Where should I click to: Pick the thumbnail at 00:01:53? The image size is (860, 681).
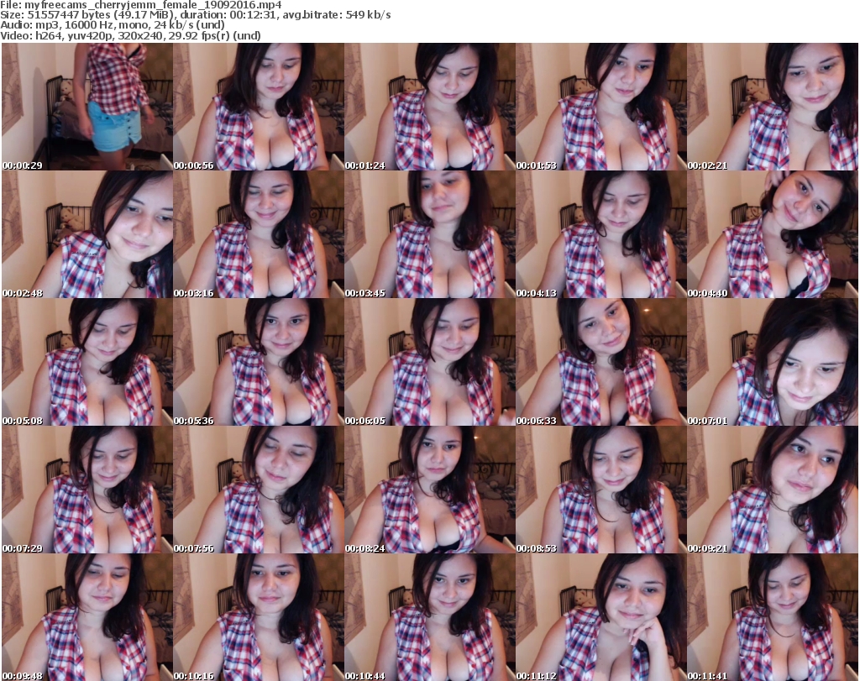point(601,107)
